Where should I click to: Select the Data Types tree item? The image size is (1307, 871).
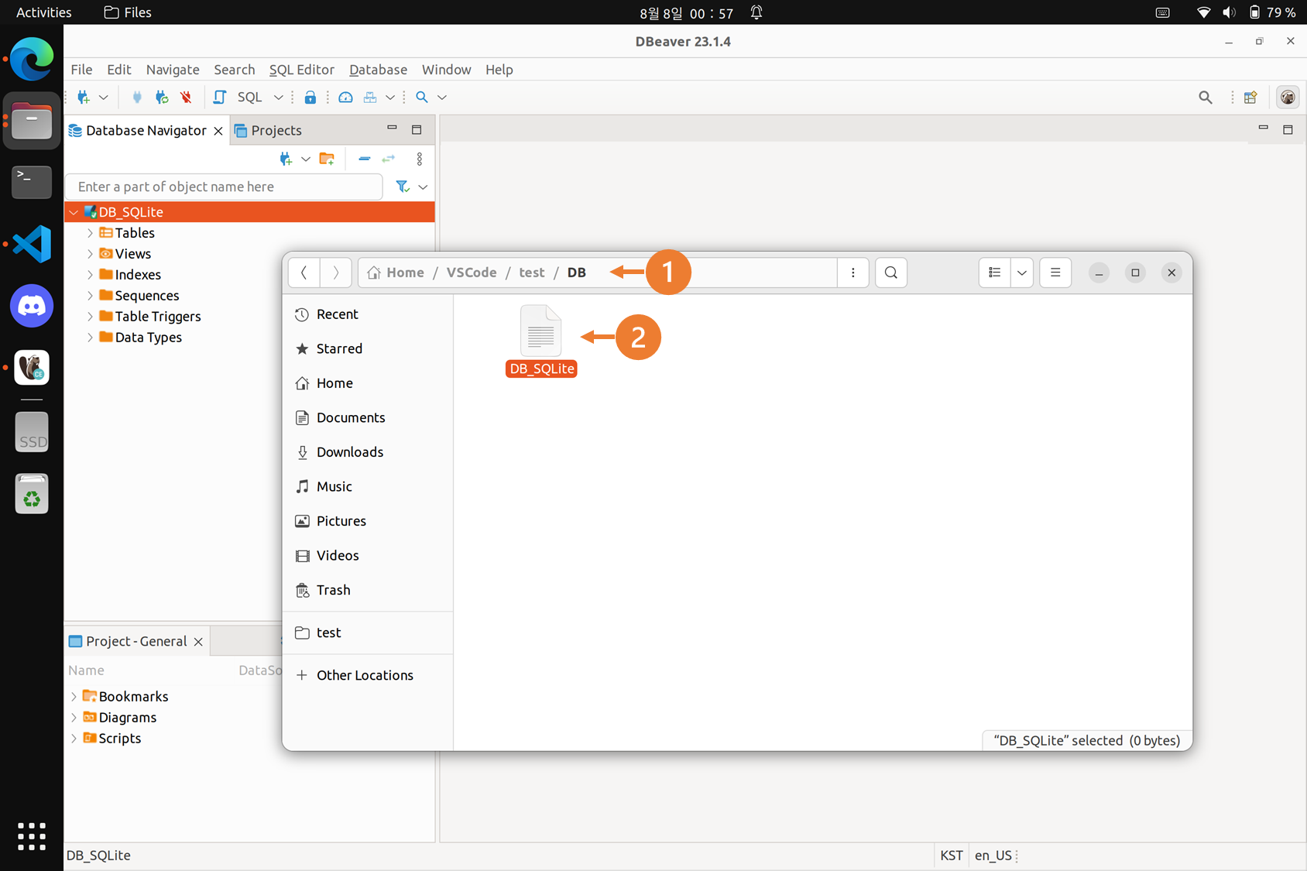pyautogui.click(x=148, y=338)
